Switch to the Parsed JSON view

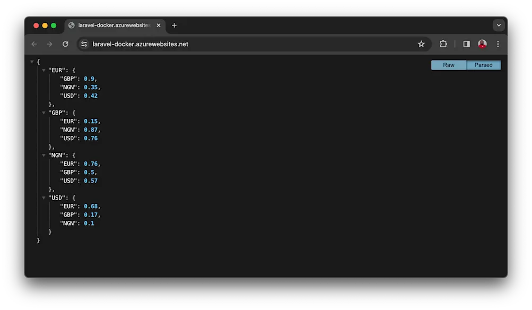point(483,65)
